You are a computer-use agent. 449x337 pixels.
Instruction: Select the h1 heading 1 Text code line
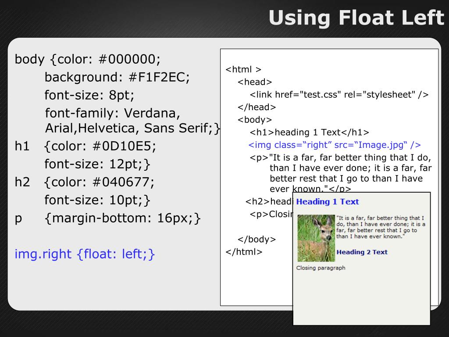pos(310,133)
